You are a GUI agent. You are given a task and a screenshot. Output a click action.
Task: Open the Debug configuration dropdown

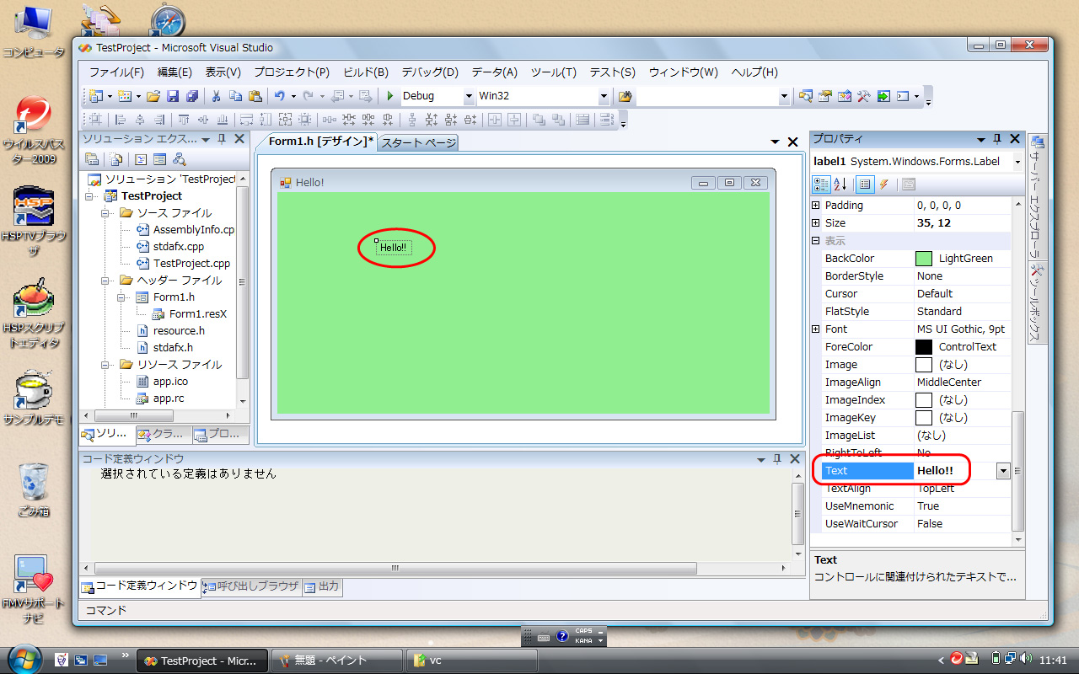click(x=470, y=96)
